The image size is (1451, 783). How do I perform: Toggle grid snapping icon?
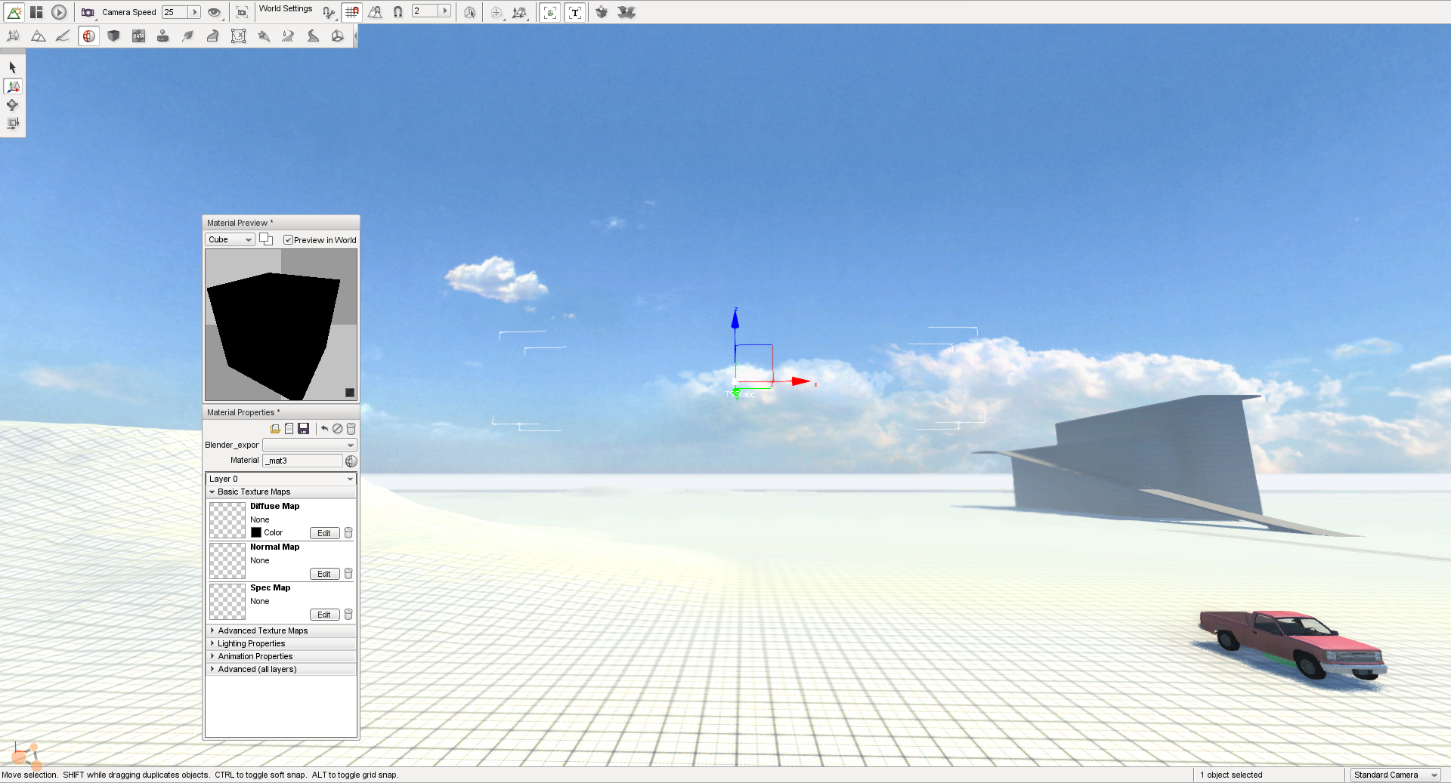[352, 12]
